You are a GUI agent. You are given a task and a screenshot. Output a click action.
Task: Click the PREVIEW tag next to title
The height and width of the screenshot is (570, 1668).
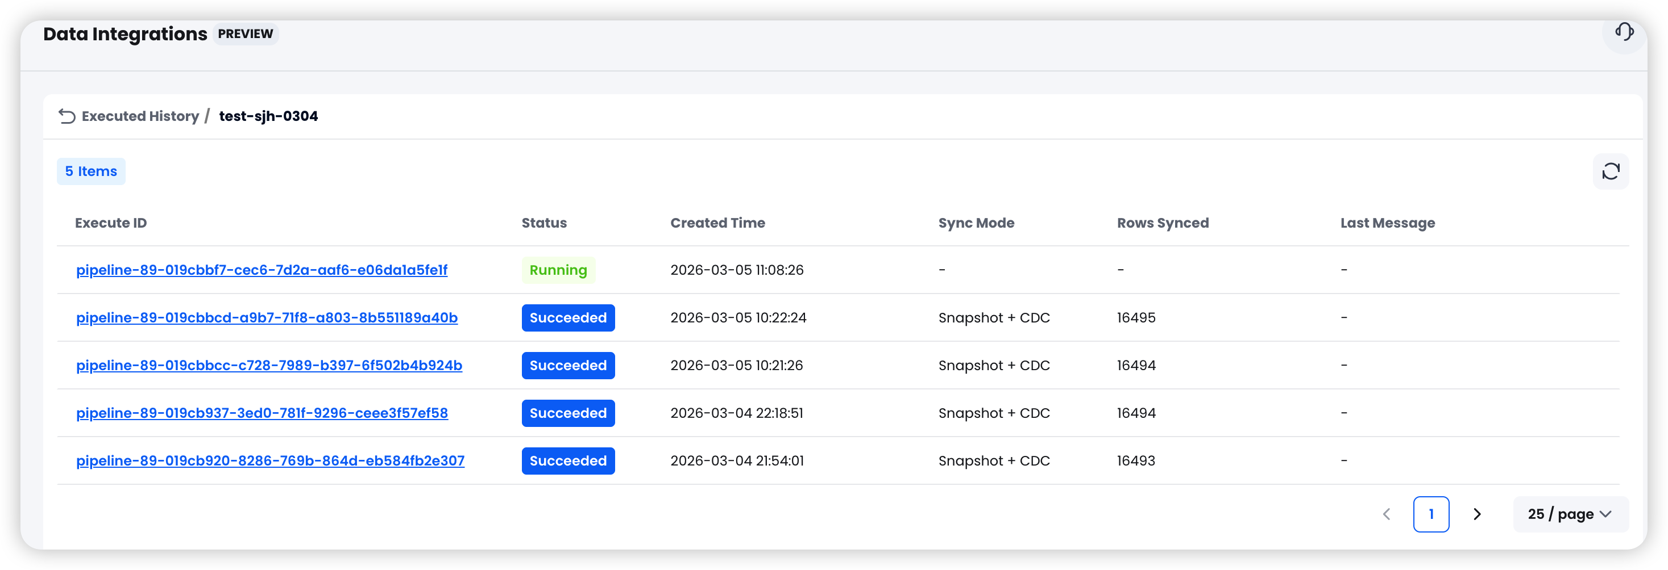click(x=246, y=33)
